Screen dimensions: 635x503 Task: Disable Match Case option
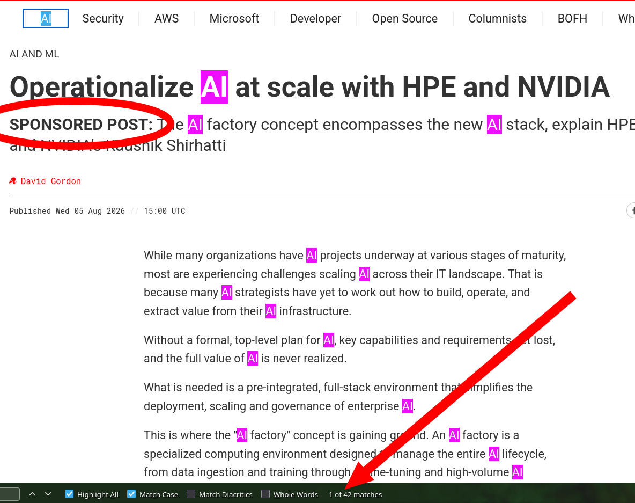(131, 494)
